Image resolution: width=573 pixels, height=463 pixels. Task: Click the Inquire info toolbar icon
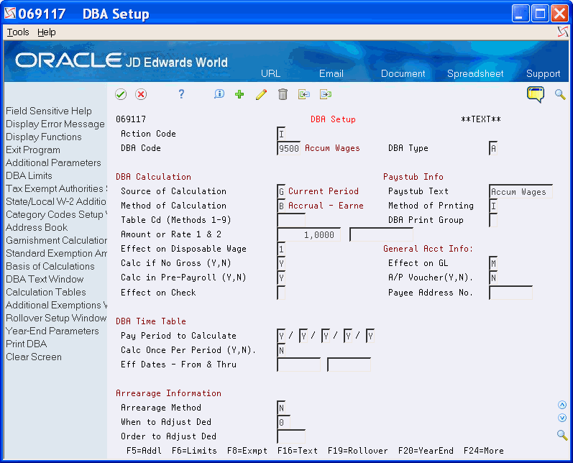219,94
